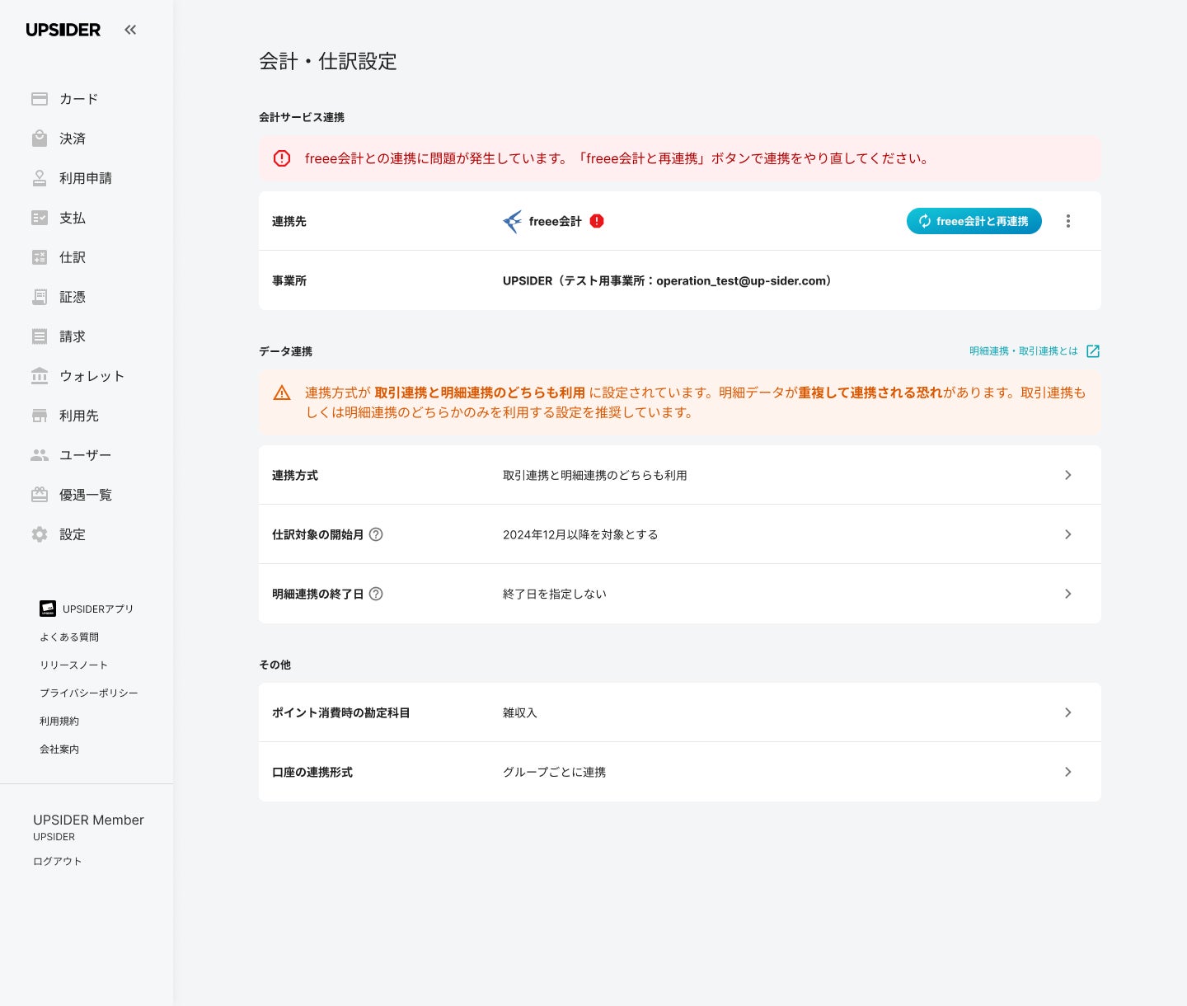Navigate to ウォレット menu item
1187x1006 pixels.
(x=91, y=376)
